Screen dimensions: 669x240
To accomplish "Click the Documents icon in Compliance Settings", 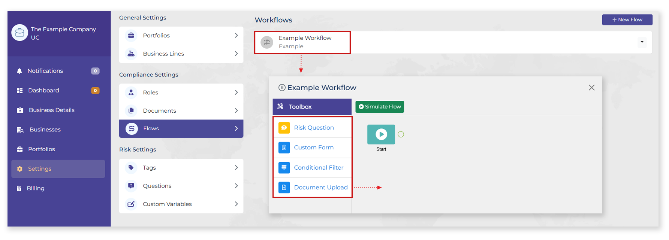I will [x=131, y=110].
